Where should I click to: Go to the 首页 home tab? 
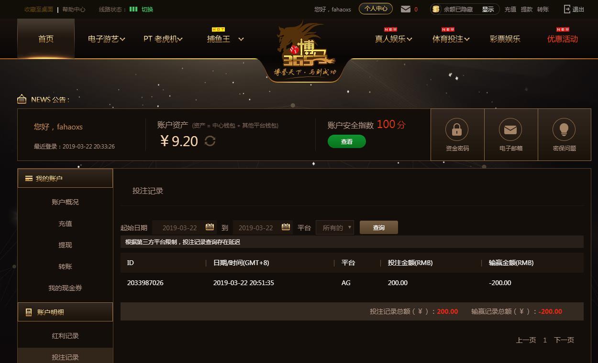46,39
